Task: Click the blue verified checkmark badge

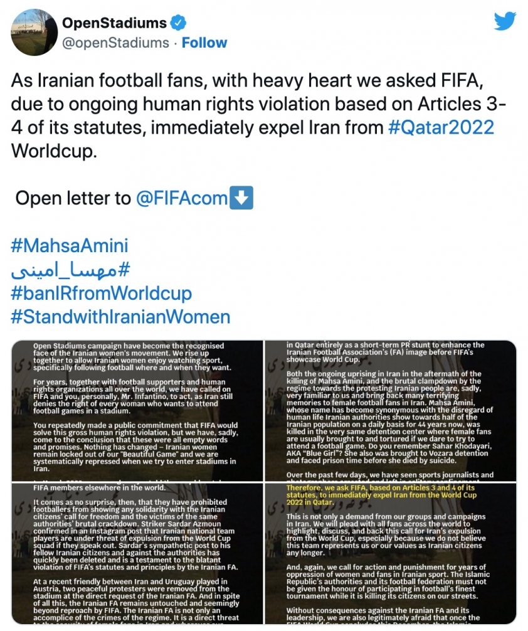Action: coord(178,23)
